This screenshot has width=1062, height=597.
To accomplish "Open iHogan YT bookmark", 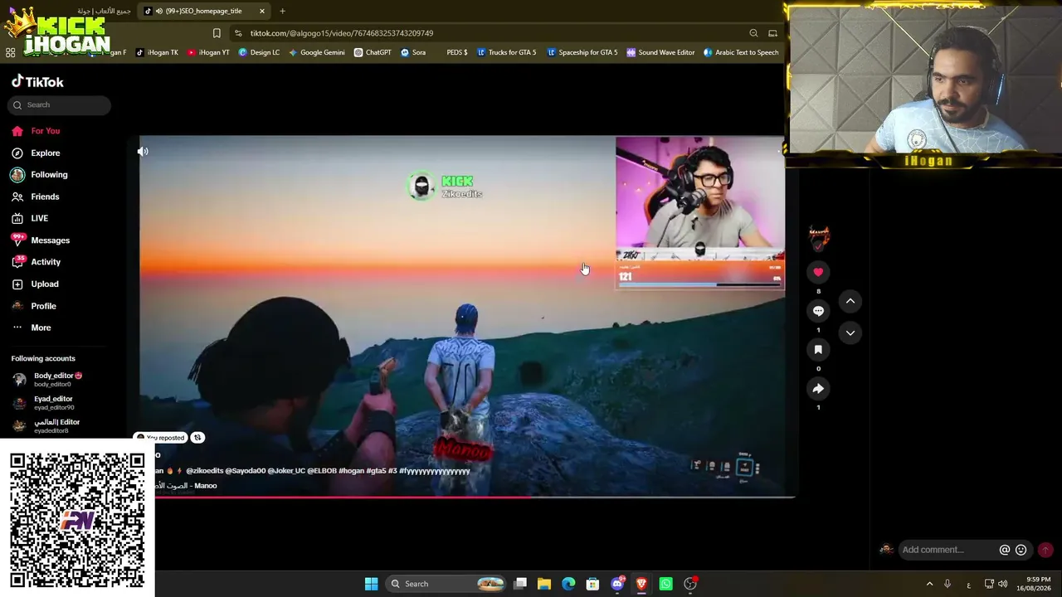I will 208,52.
